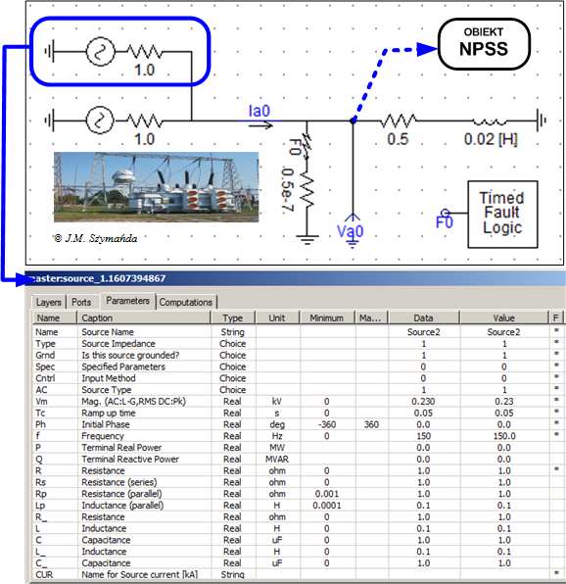
Task: Click the 0.02 H inductor symbol
Action: pos(490,122)
